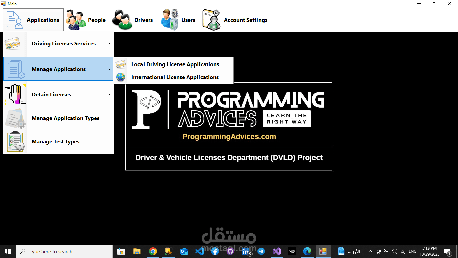Click the Account Settings icon
Image resolution: width=458 pixels, height=258 pixels.
point(212,20)
